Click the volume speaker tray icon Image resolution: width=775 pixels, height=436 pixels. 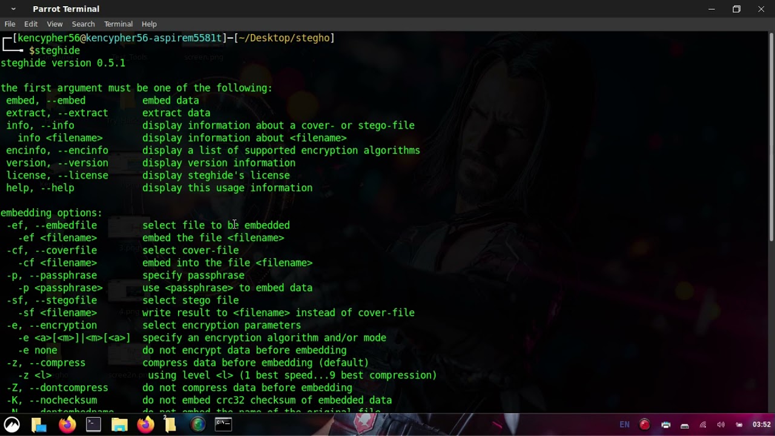(721, 425)
